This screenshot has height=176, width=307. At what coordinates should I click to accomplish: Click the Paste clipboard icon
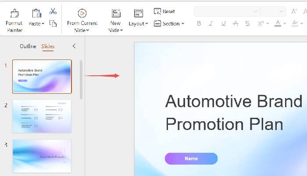(36, 14)
